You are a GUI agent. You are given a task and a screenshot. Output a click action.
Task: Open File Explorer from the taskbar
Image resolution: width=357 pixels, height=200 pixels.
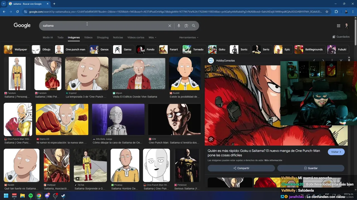click(x=22, y=196)
